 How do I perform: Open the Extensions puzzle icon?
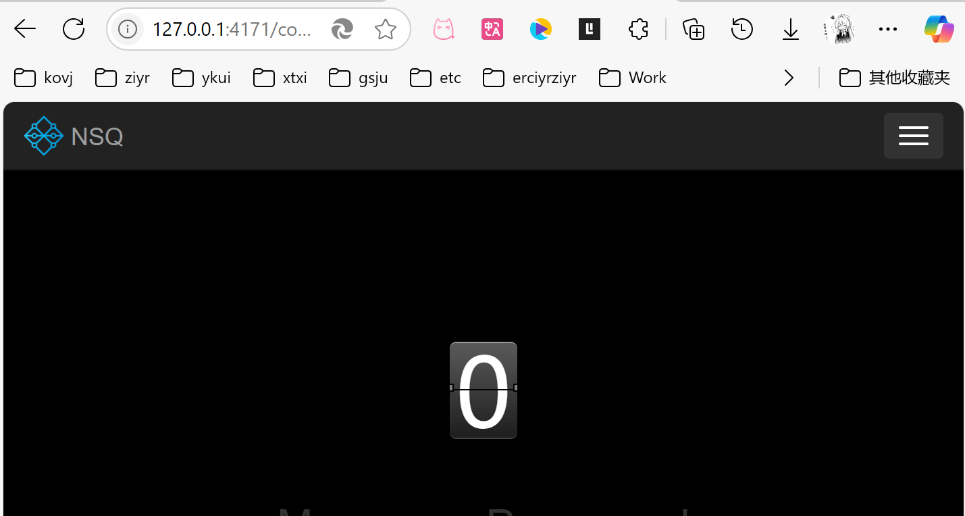(x=638, y=29)
